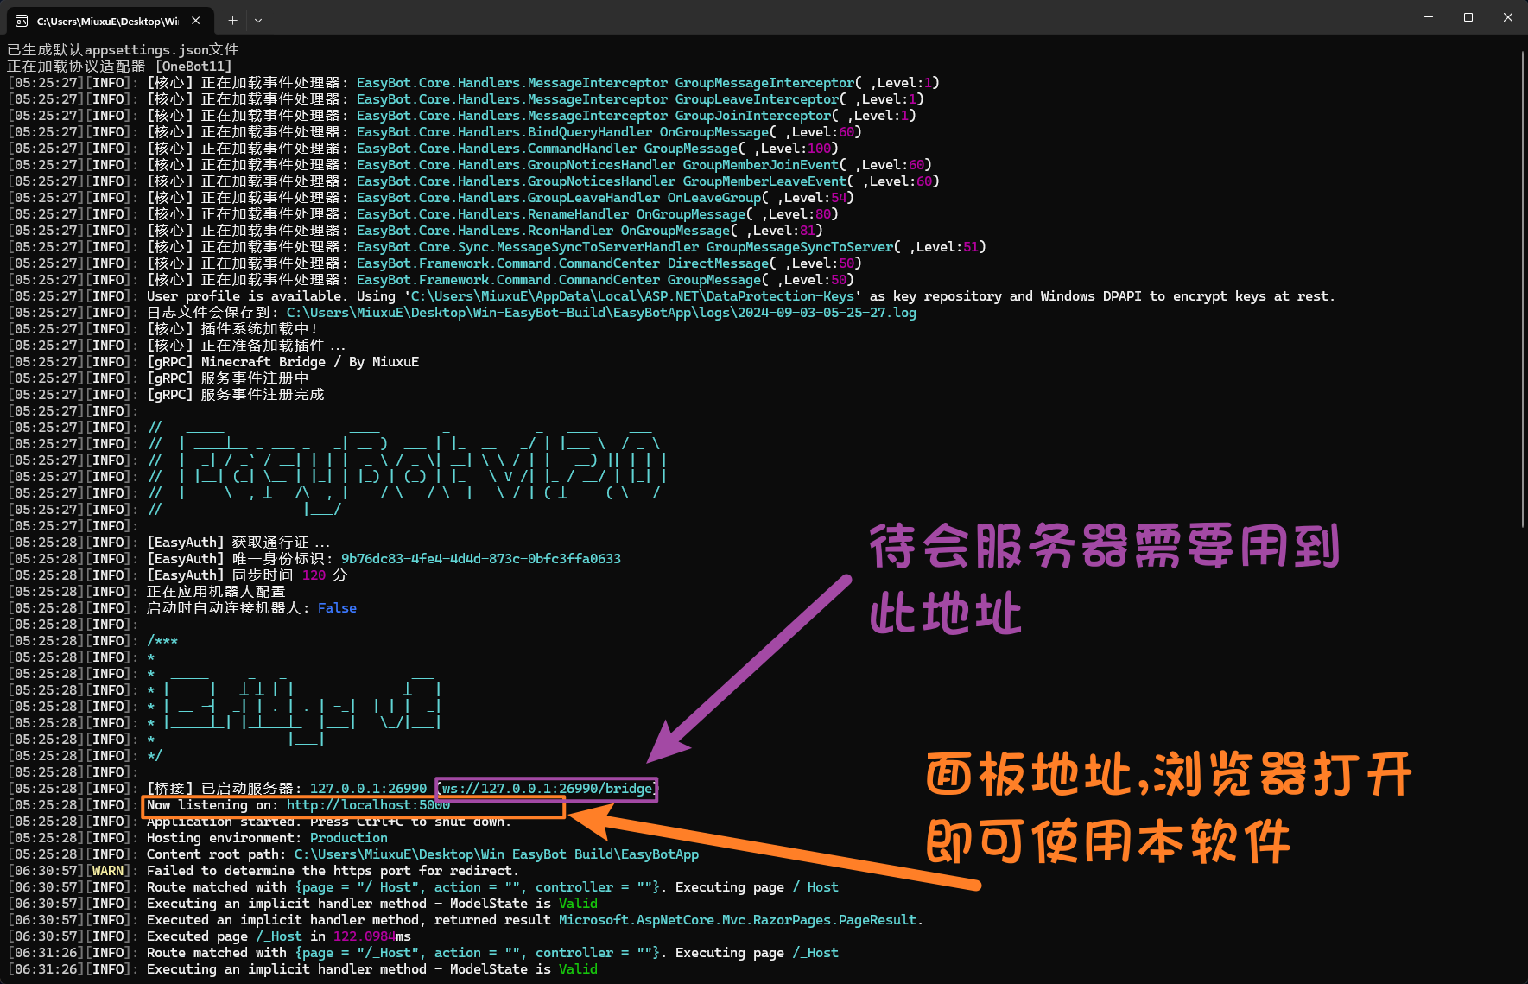Viewport: 1528px width, 984px height.
Task: Click the '120' sync time value
Action: [314, 575]
